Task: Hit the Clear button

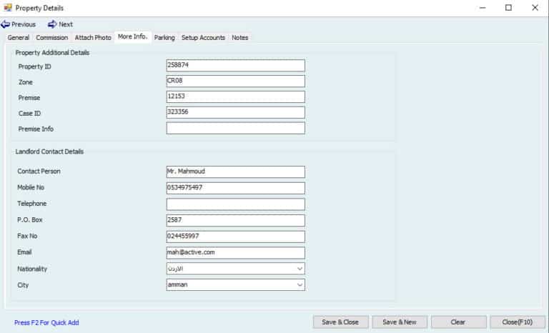Action: click(458, 322)
